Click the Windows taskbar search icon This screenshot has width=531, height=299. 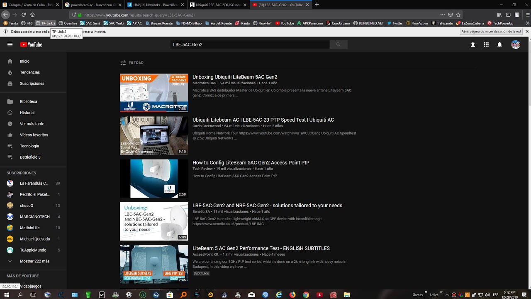20,295
